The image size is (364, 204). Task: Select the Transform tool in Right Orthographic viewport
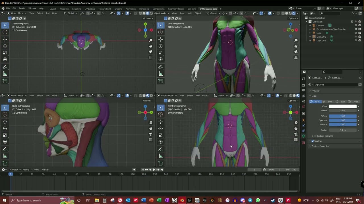(5, 142)
